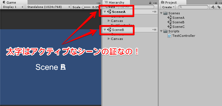Expand the Canvas object under SceneB

pos(109,39)
